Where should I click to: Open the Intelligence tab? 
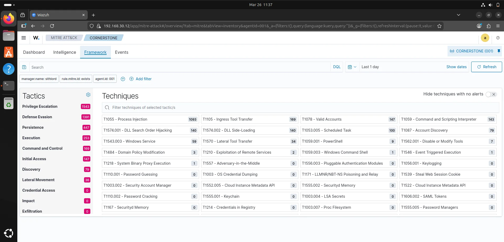(65, 52)
